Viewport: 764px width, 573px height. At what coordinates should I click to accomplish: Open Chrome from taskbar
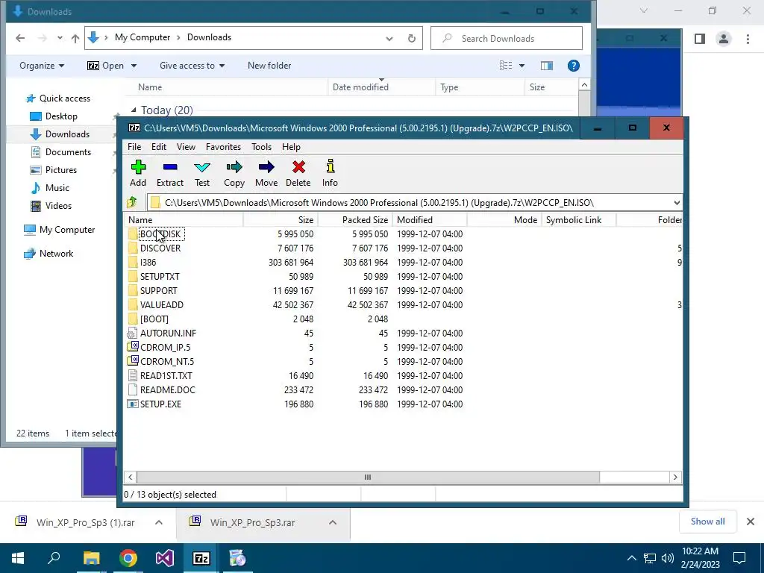[128, 558]
